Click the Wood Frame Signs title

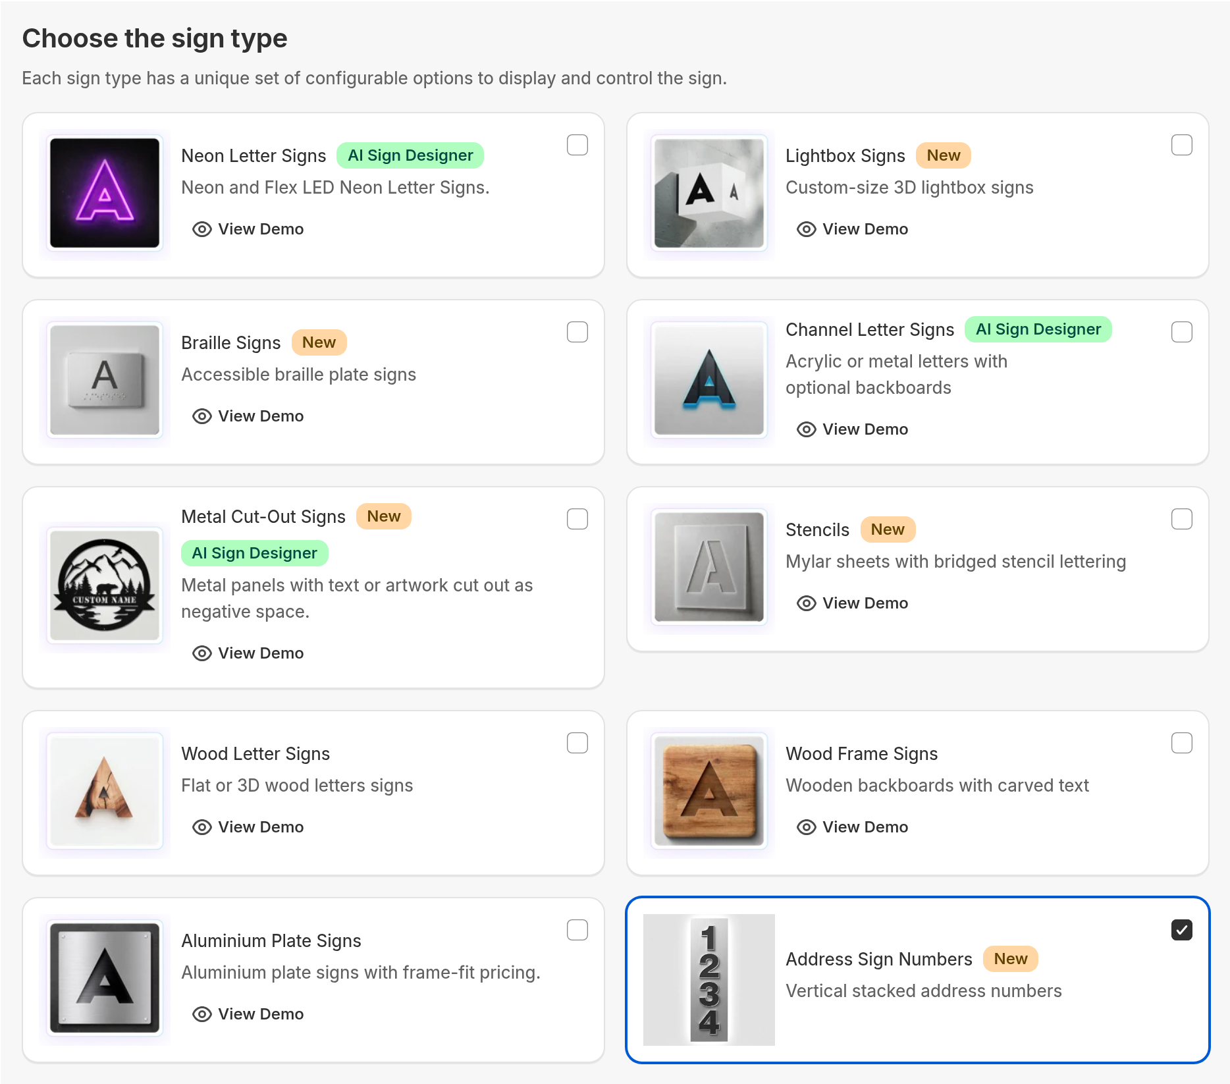861,753
